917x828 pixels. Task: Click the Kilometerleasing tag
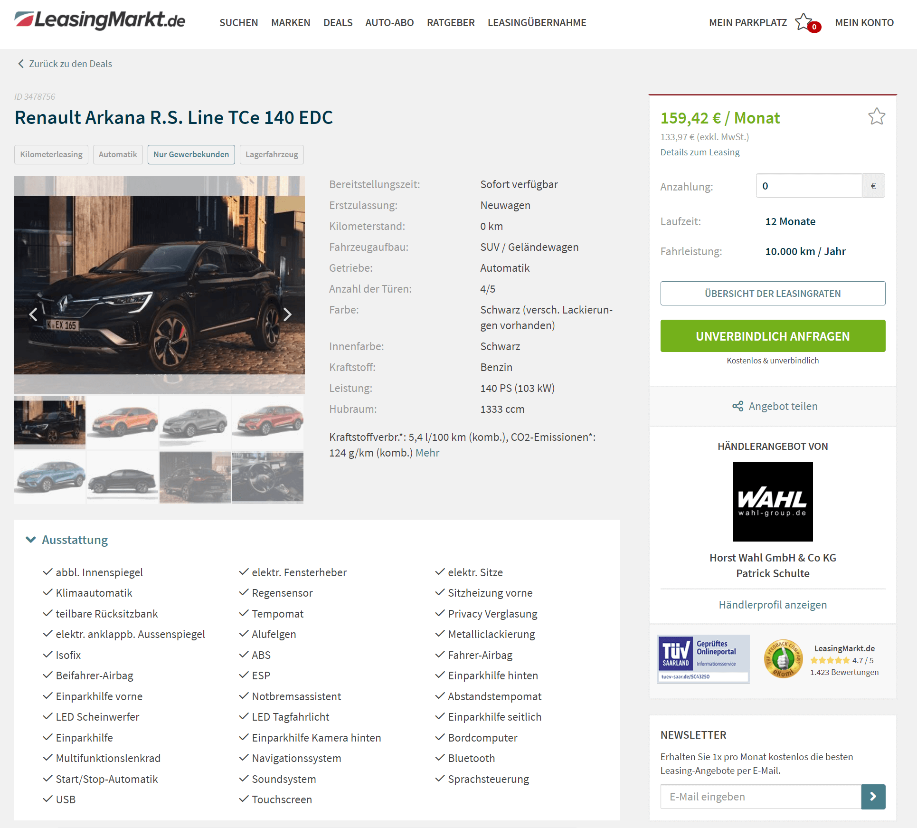click(x=51, y=154)
